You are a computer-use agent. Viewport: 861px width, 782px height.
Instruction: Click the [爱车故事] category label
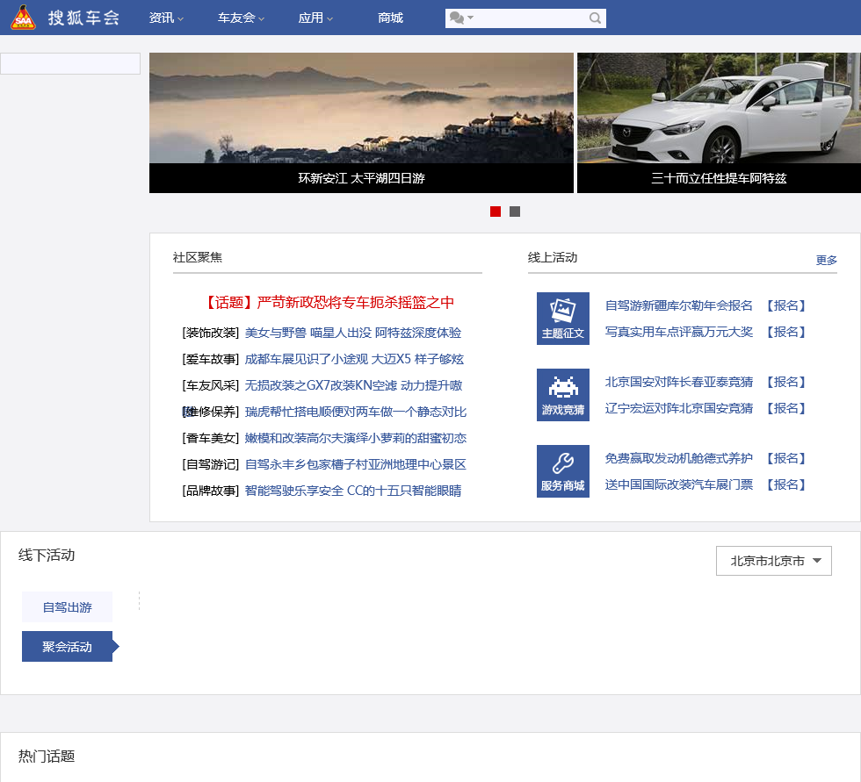[x=210, y=359]
